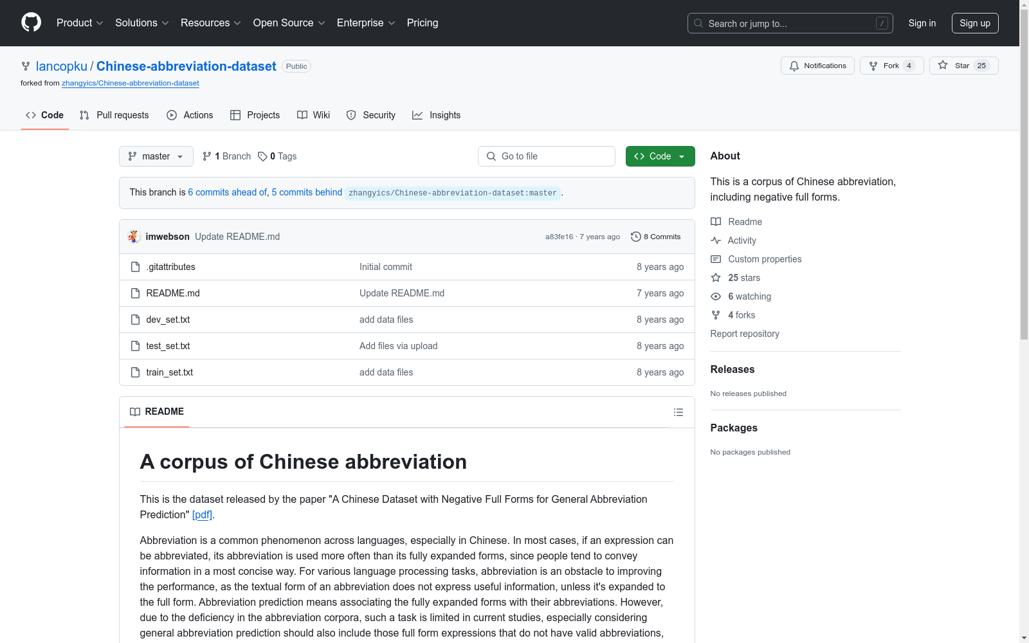This screenshot has height=643, width=1029.
Task: Expand the Product menu
Action: 80,23
